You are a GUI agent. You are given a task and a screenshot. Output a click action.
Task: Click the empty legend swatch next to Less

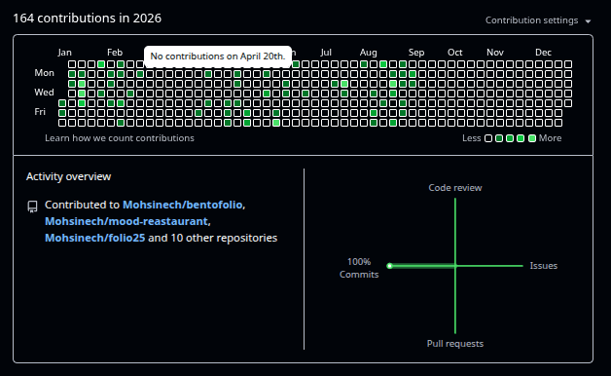tap(488, 138)
